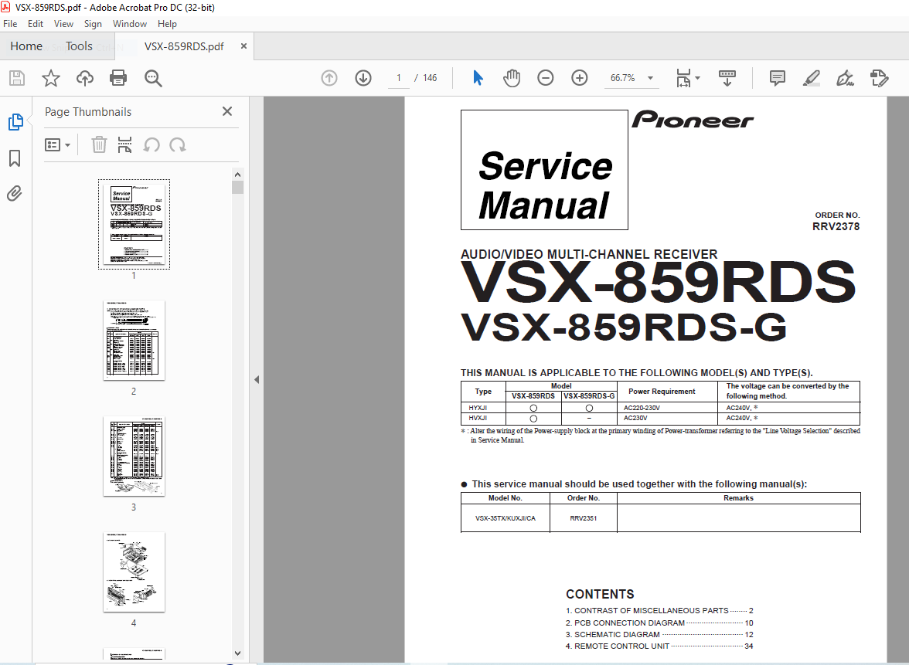Click the page number input field
This screenshot has height=665, width=909.
[x=398, y=77]
